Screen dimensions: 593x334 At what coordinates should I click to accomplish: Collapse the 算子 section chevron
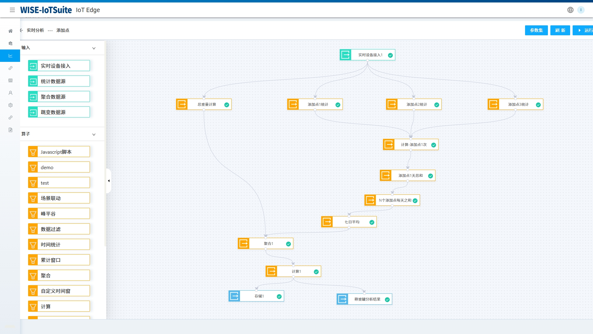coord(94,135)
